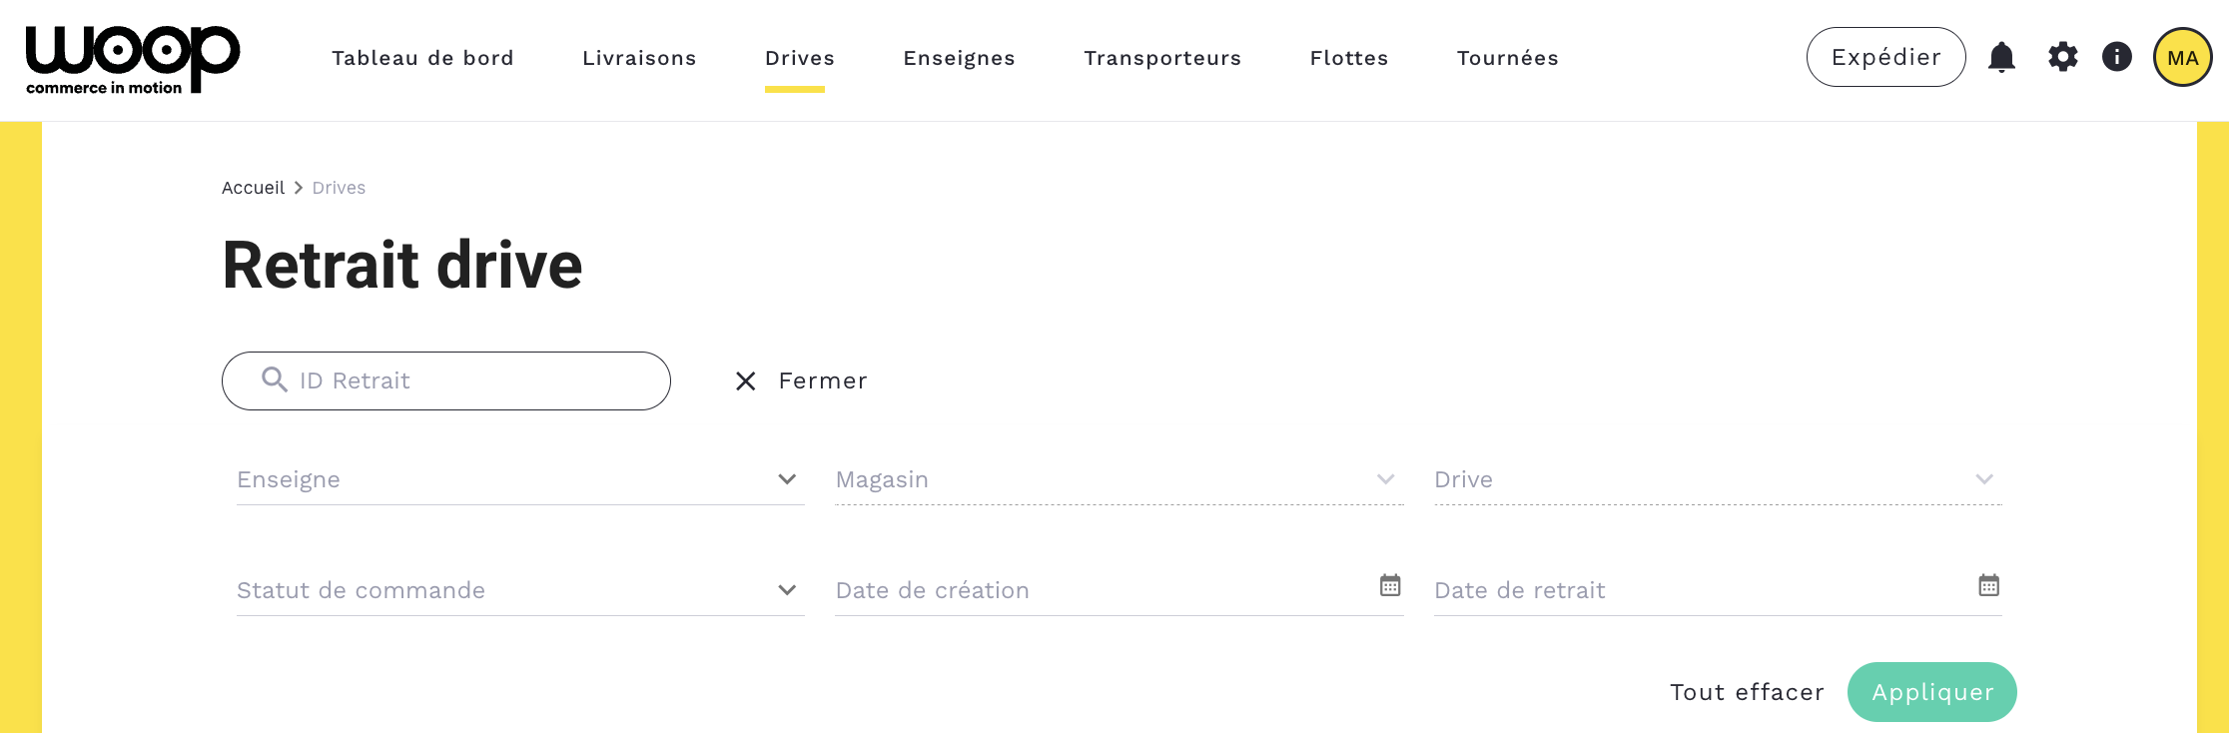
Task: Open the MA user avatar menu
Action: click(x=2182, y=57)
